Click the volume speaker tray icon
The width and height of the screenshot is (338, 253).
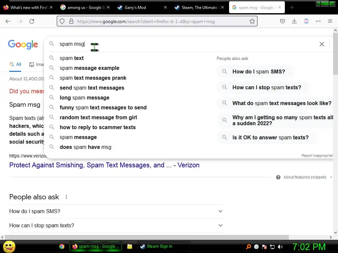coord(280,247)
